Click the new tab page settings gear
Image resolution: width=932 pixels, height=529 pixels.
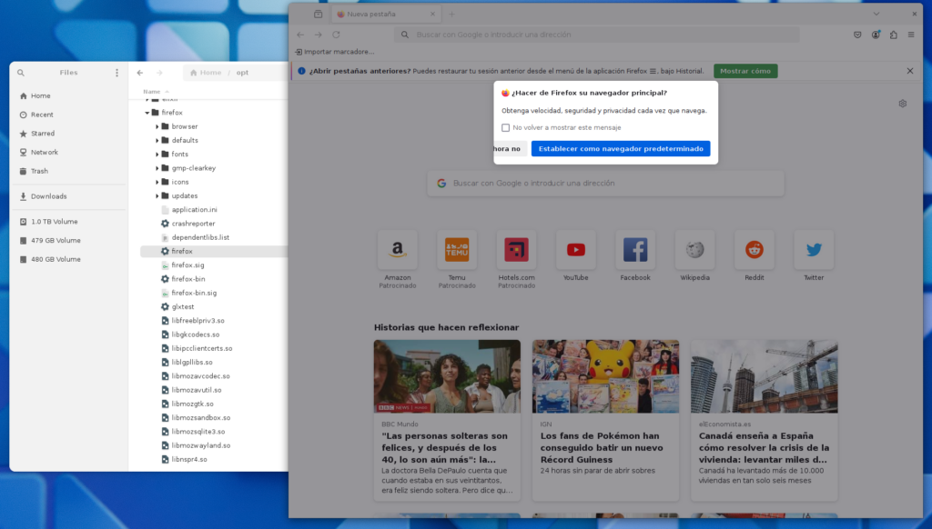pos(902,104)
